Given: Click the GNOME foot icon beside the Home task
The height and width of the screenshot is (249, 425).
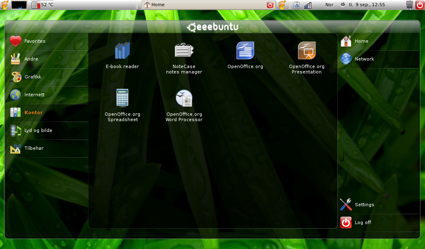Looking at the screenshot, I should [282, 5].
